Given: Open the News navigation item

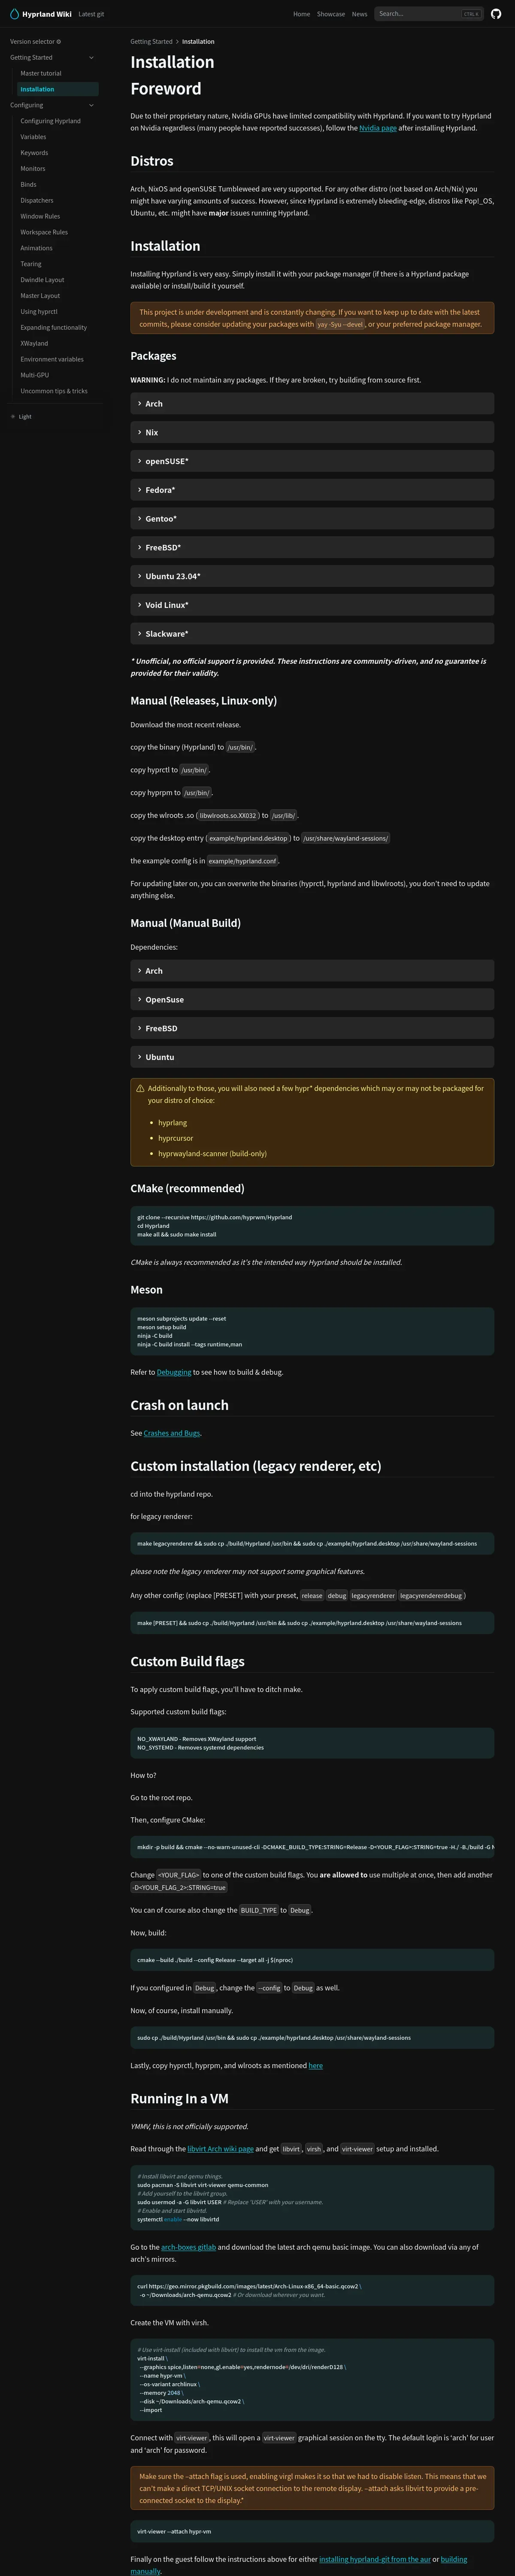Looking at the screenshot, I should [359, 14].
